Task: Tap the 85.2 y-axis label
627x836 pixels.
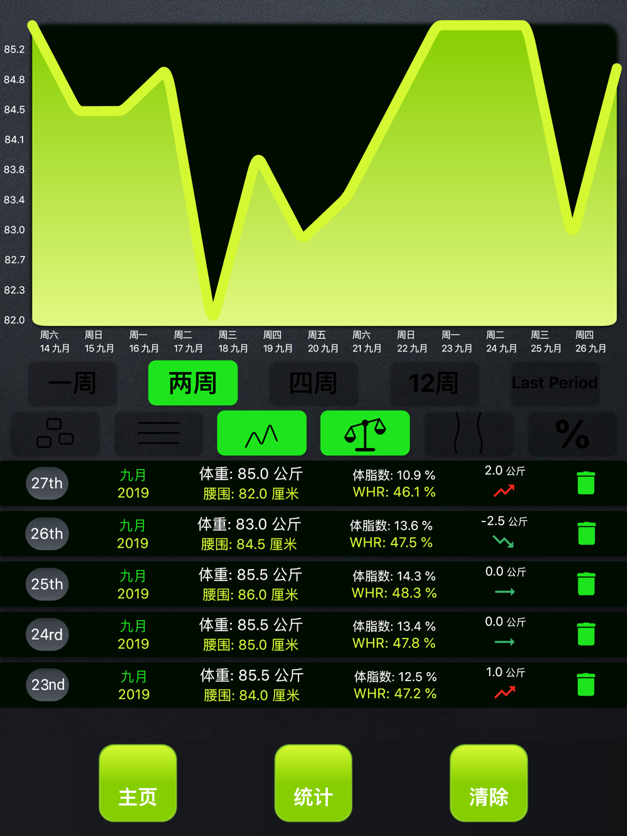Action: coord(14,50)
